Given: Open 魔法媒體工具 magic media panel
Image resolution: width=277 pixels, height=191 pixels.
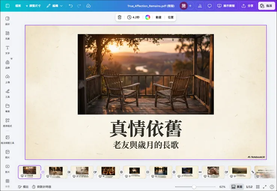Looking at the screenshot, I should (7, 139).
